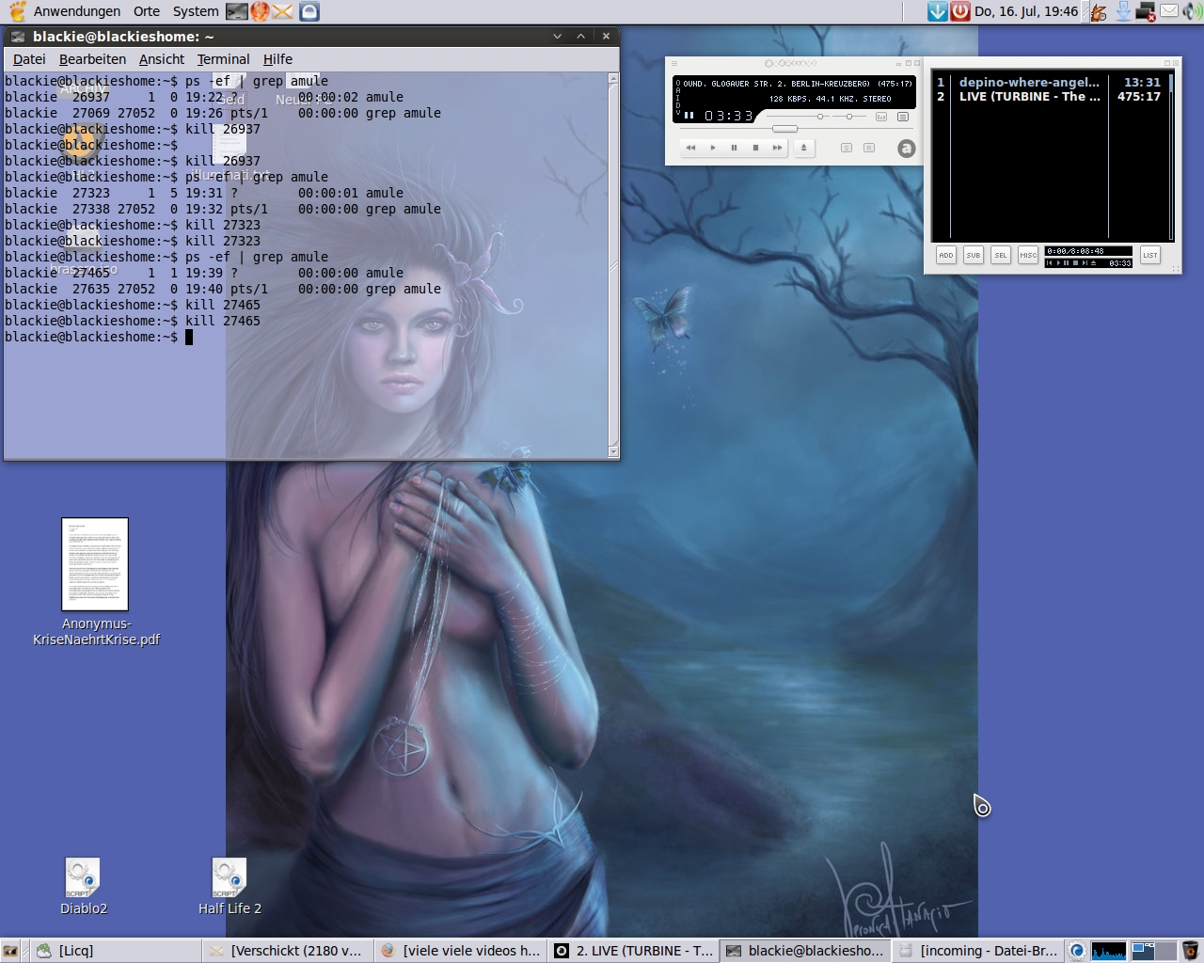1204x963 pixels.
Task: Click the SUB button in playlist
Action: click(x=974, y=255)
